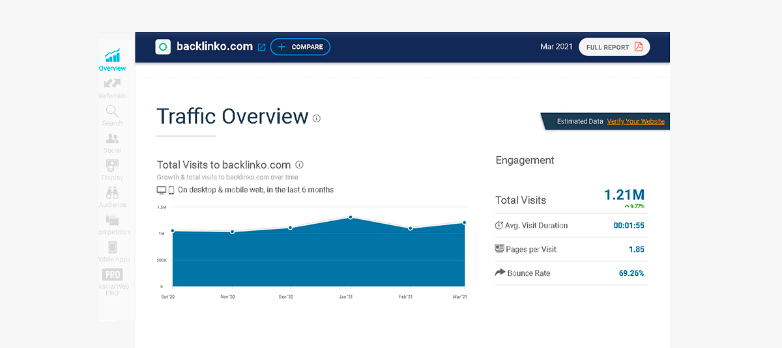This screenshot has height=348, width=782.
Task: Select the Oct '20 chart data point
Action: tap(173, 230)
